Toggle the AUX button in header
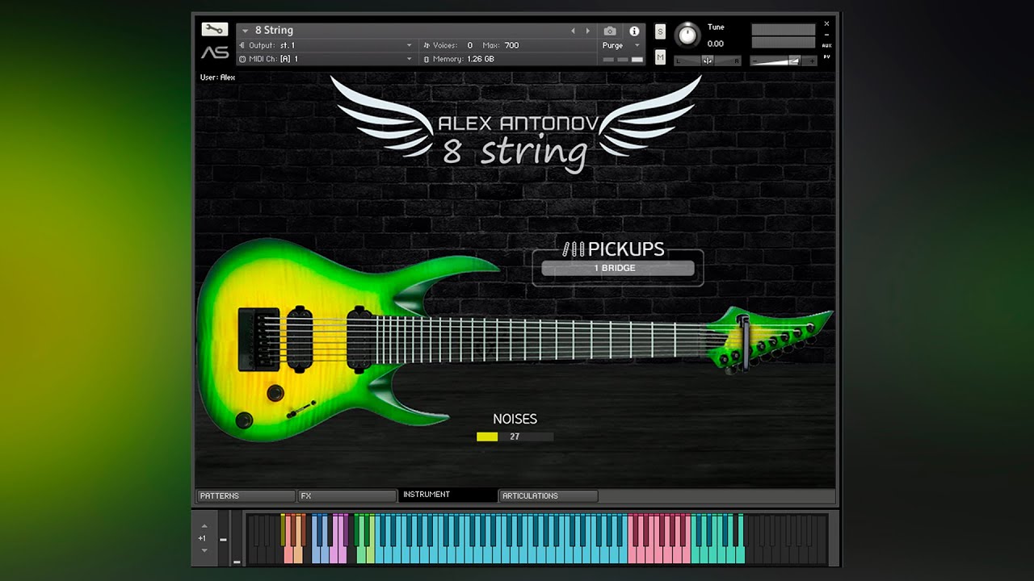Viewport: 1034px width, 581px height. 826,45
